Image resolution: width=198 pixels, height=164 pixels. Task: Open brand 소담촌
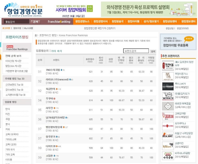click(49, 156)
